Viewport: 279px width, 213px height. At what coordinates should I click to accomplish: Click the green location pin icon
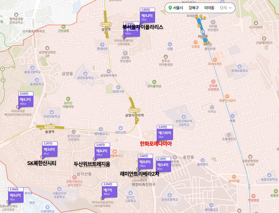[170, 8]
